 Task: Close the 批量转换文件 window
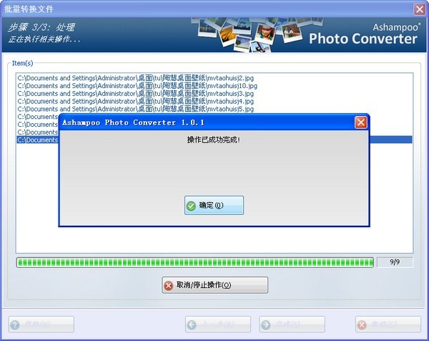(x=420, y=9)
